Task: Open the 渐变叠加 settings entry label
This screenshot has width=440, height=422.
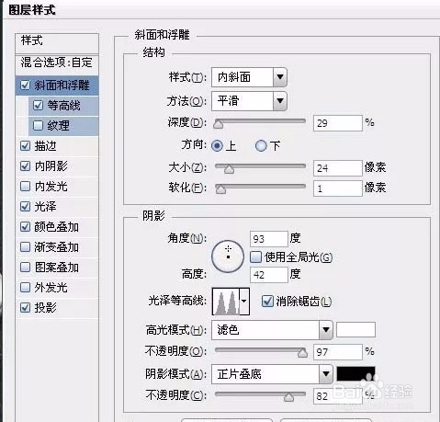Action: pyautogui.click(x=57, y=247)
